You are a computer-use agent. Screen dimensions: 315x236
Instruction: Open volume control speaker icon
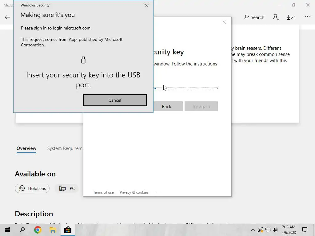(275, 230)
